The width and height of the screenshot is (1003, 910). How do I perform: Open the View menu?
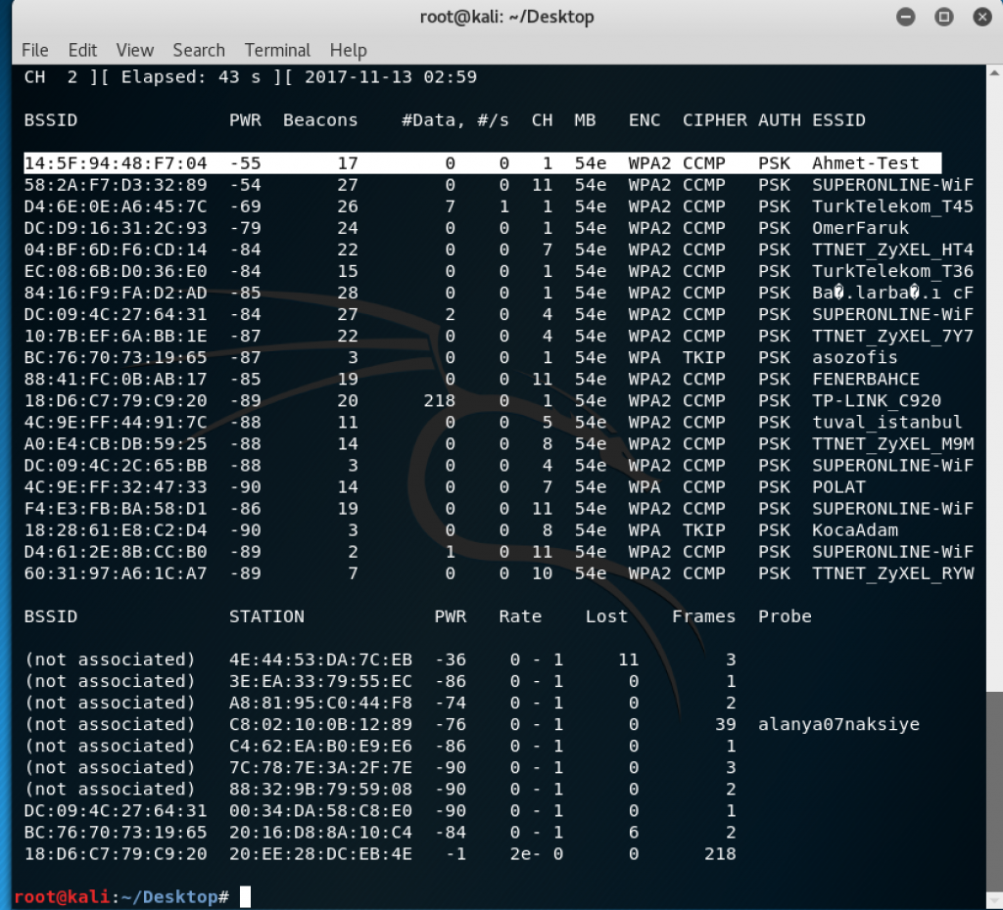click(134, 50)
